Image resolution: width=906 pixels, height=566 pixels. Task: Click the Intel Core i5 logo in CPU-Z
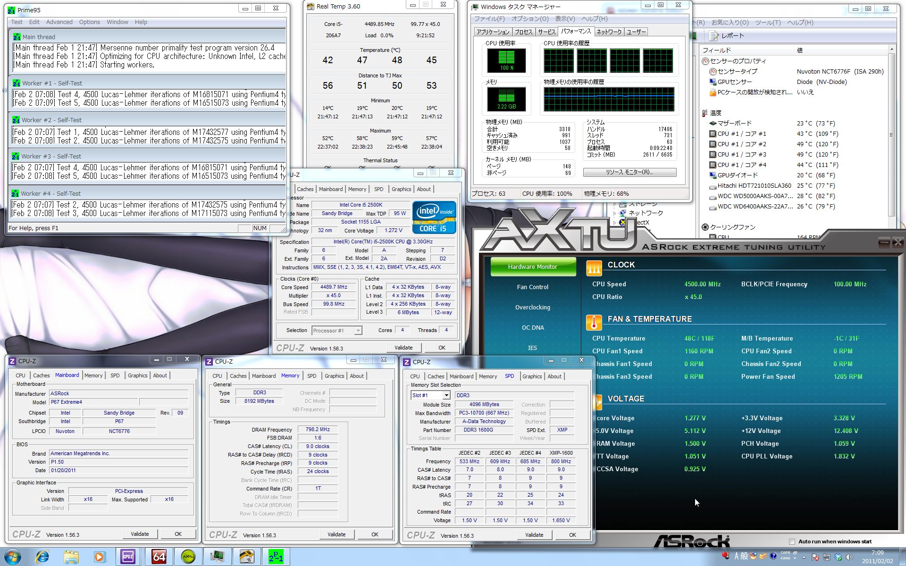pyautogui.click(x=434, y=217)
